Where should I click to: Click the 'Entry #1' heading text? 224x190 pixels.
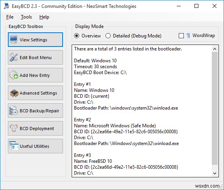coord(82,84)
